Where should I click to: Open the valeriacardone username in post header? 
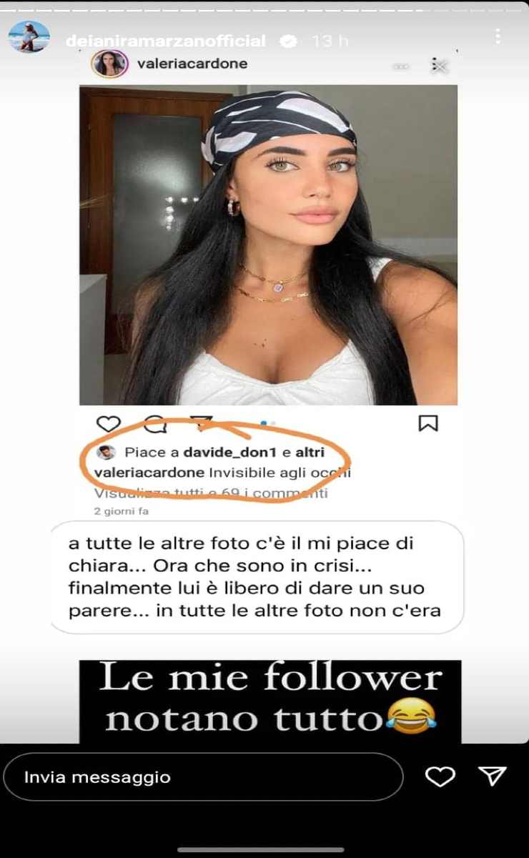pyautogui.click(x=191, y=64)
